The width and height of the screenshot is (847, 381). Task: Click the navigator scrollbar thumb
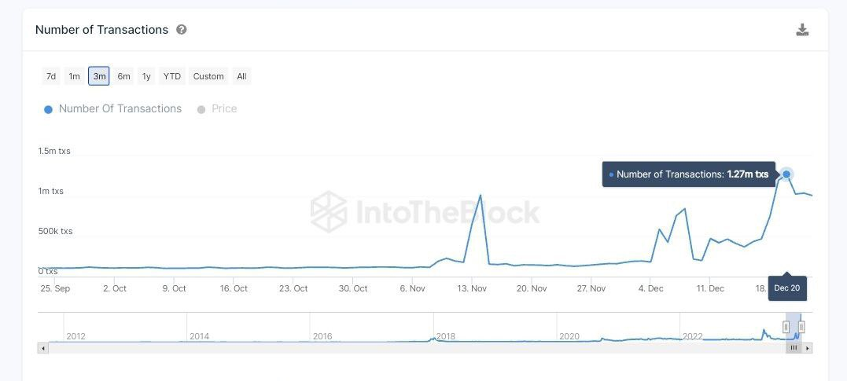tap(794, 347)
